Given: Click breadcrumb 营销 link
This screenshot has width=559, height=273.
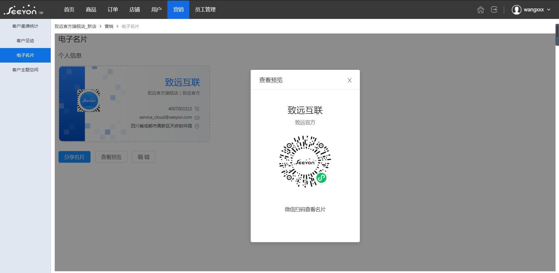Looking at the screenshot, I should tap(109, 26).
